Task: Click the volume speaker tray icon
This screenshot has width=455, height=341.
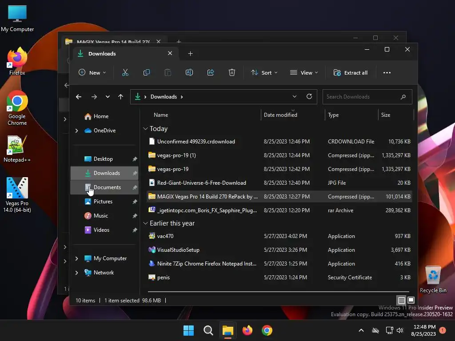Action: [x=400, y=330]
